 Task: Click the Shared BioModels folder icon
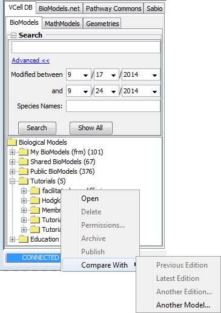24,162
